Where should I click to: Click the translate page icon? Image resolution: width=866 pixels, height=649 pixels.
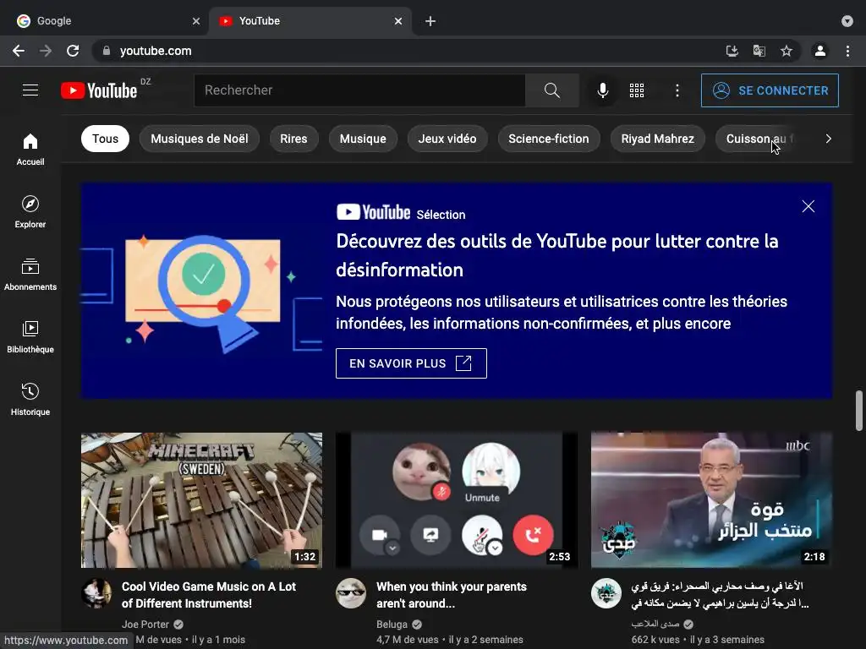click(x=759, y=51)
